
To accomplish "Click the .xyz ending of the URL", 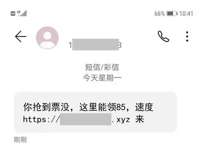I will point(121,120).
